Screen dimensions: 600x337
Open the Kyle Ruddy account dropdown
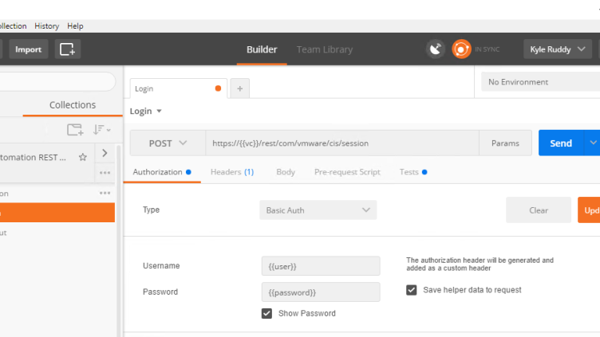(x=558, y=49)
